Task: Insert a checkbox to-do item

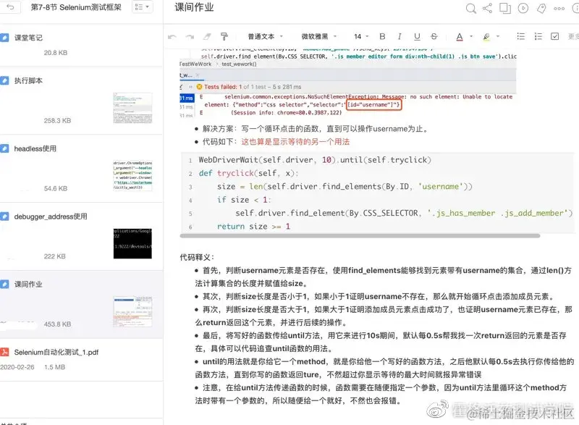Action: coord(554,36)
